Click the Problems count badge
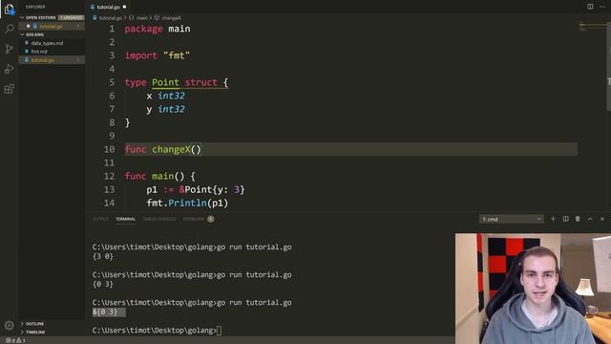611x344 pixels. (x=210, y=219)
